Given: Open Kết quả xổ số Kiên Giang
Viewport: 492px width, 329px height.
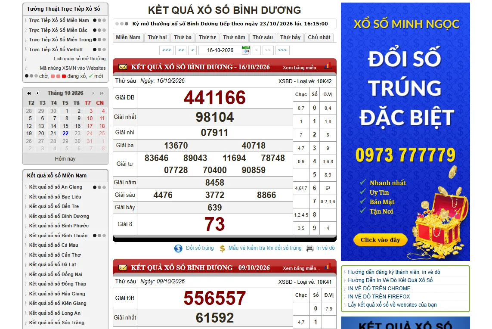Looking at the screenshot, I should click(58, 303).
